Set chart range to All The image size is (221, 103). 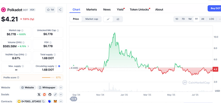pyautogui.click(x=203, y=19)
